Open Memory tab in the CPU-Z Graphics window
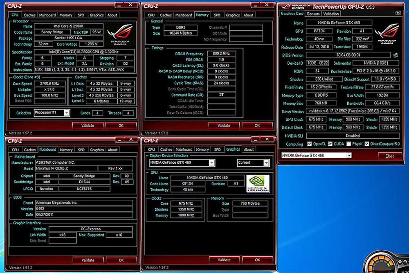Viewport: 409px width, 273px height. (x=202, y=149)
